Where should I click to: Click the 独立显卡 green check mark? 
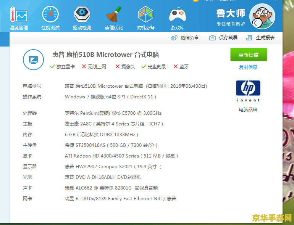(x=53, y=66)
